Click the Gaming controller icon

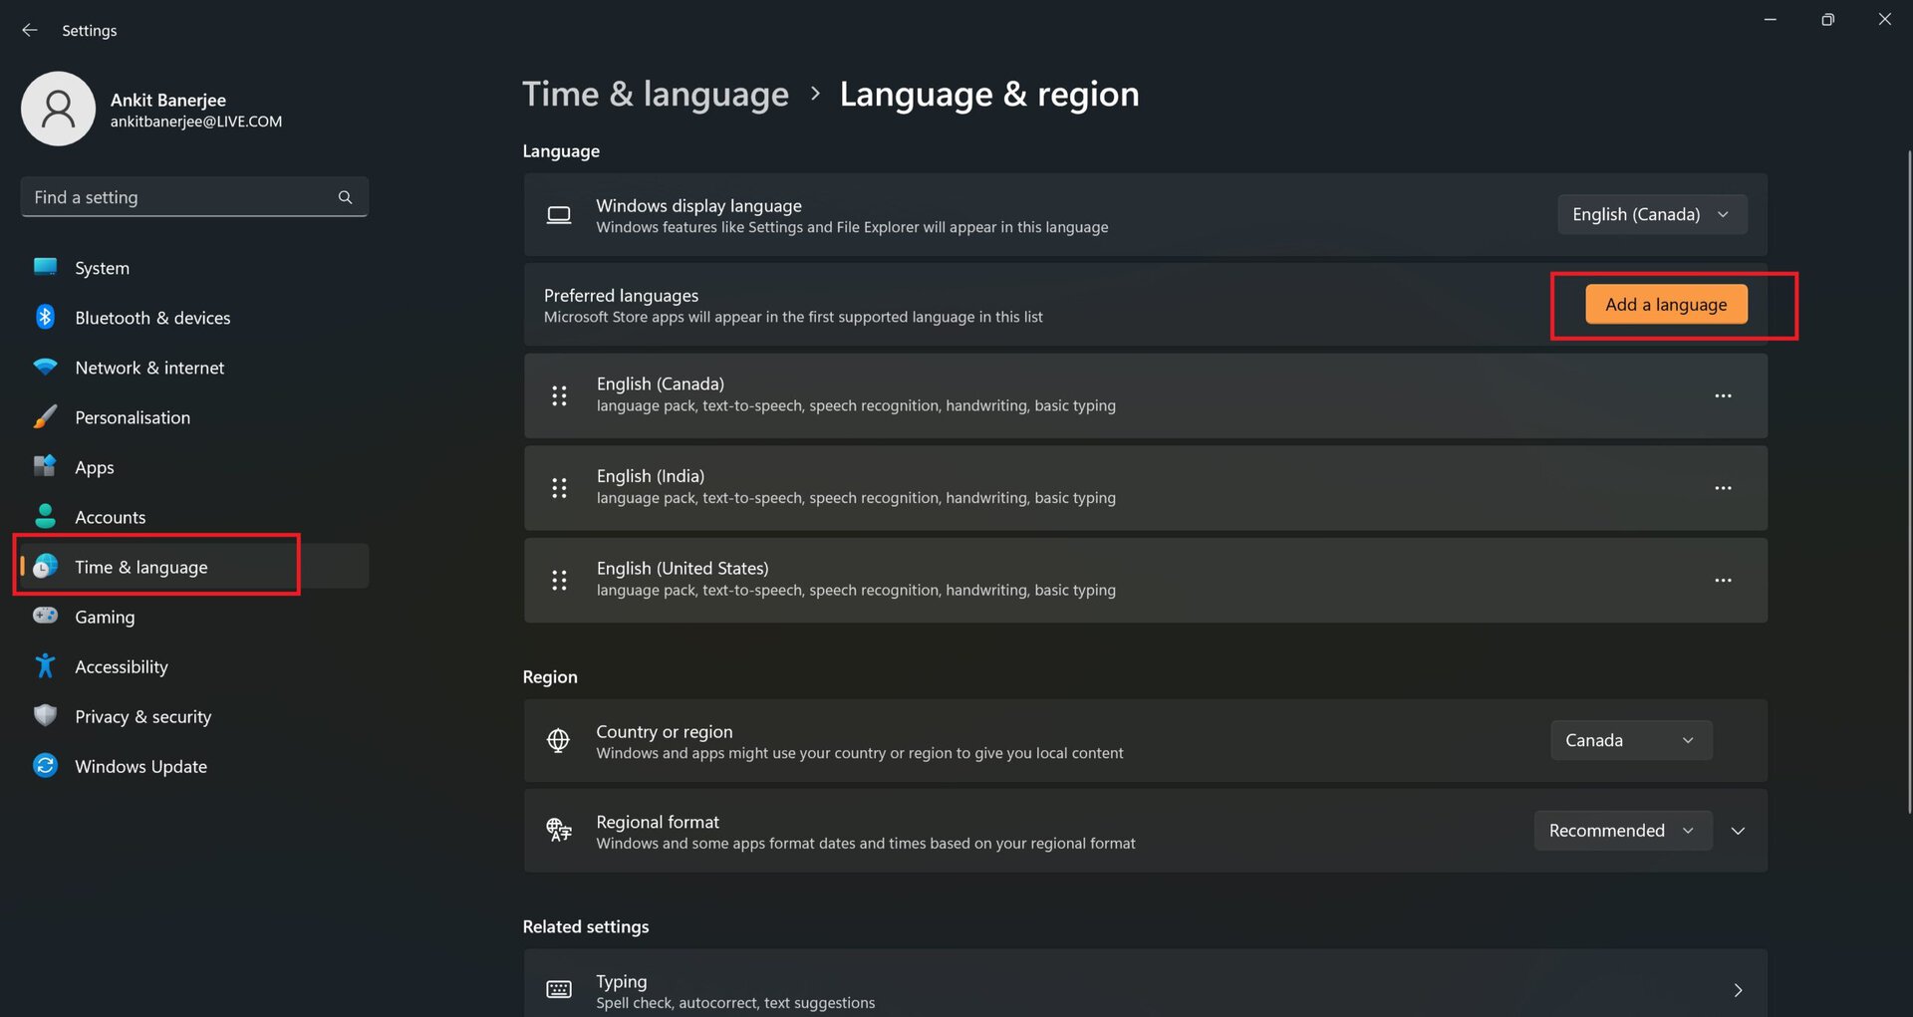(45, 616)
